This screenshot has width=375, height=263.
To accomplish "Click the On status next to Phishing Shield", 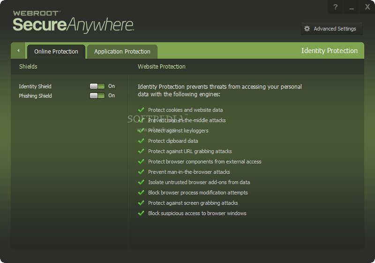I will pyautogui.click(x=112, y=95).
